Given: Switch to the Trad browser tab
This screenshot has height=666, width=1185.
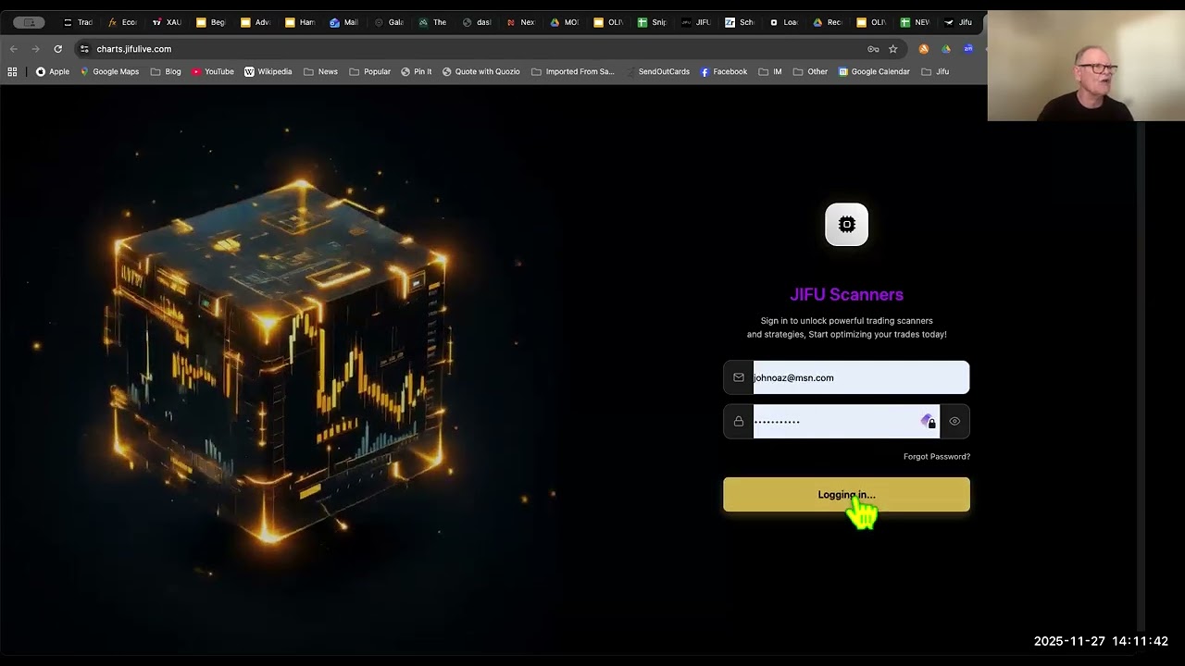Looking at the screenshot, I should (x=78, y=22).
